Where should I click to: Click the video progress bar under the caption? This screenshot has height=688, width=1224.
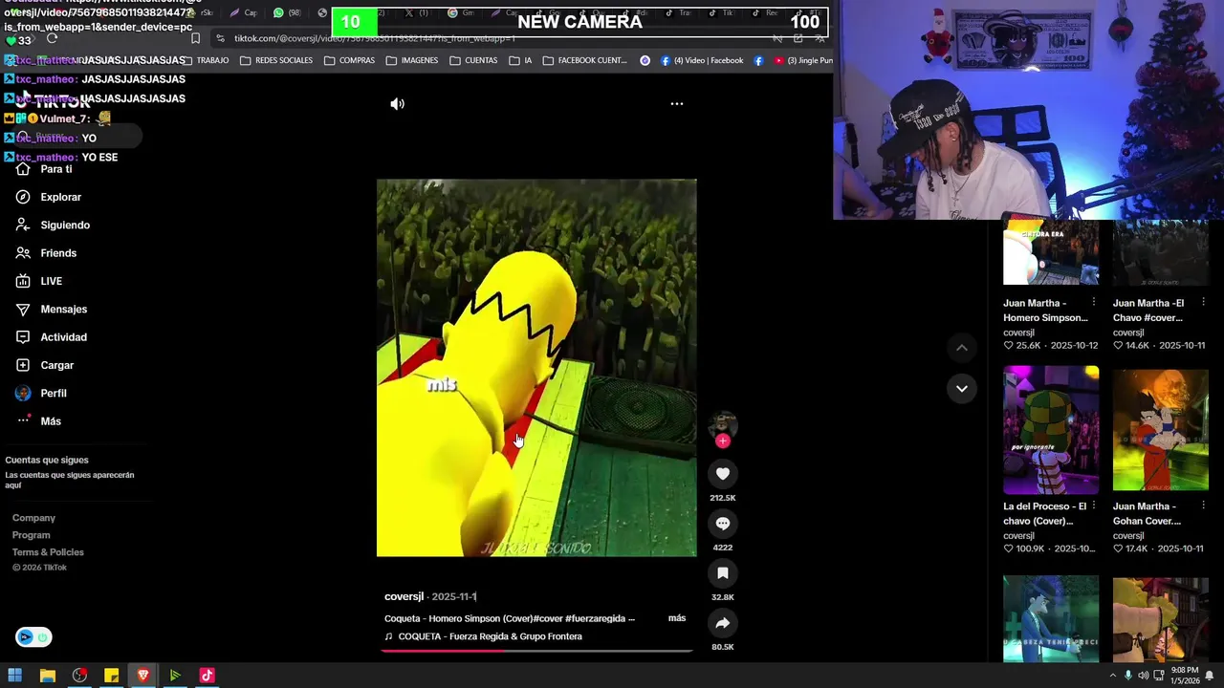coord(536,651)
